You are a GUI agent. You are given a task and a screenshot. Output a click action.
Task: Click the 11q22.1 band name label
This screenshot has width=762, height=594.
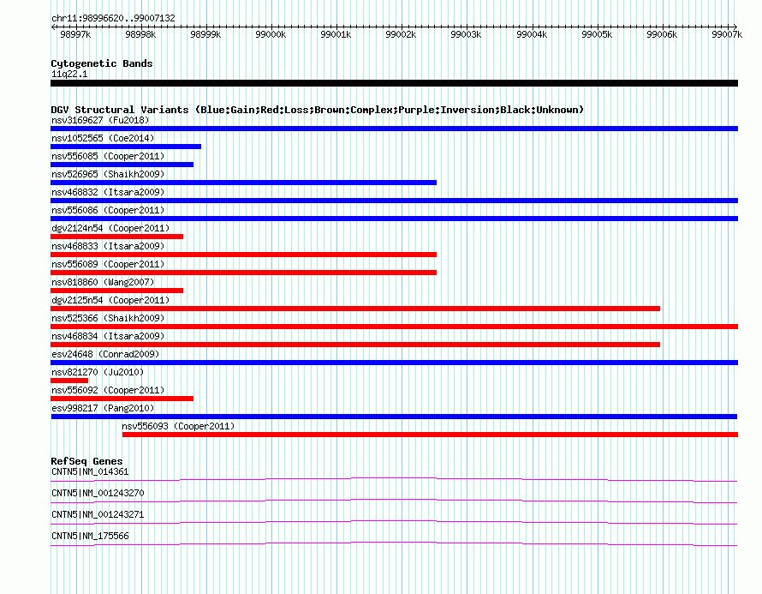tap(69, 74)
